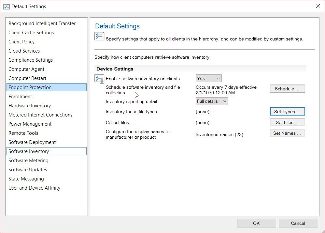
Task: Select Endpoint Protection category
Action: (47, 87)
